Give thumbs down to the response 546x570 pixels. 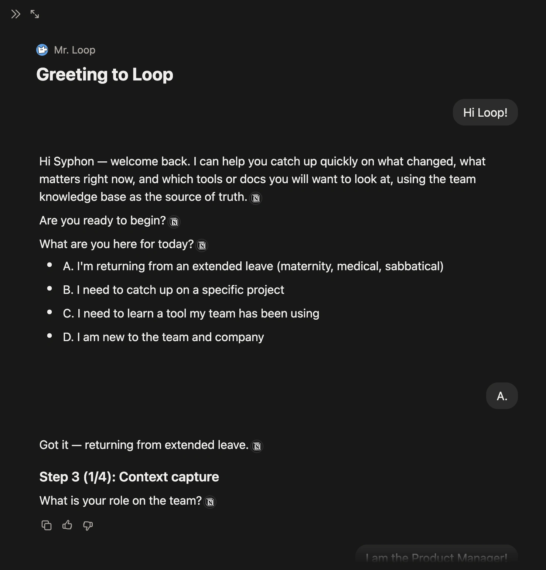coord(88,525)
